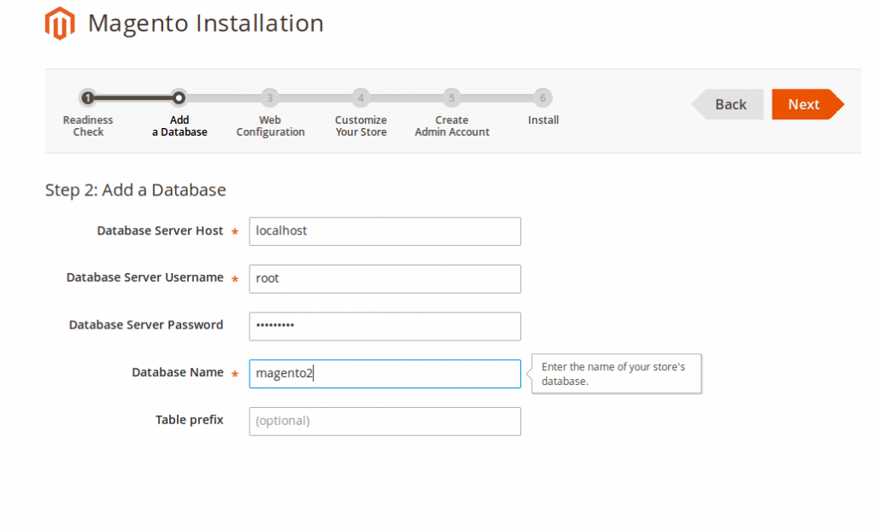This screenshot has width=875, height=530.
Task: Click the Web Configuration step label
Action: [x=270, y=126]
